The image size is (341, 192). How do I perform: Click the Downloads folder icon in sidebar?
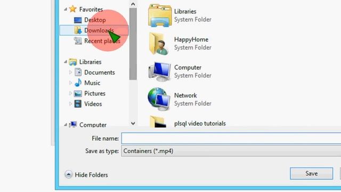tap(78, 30)
